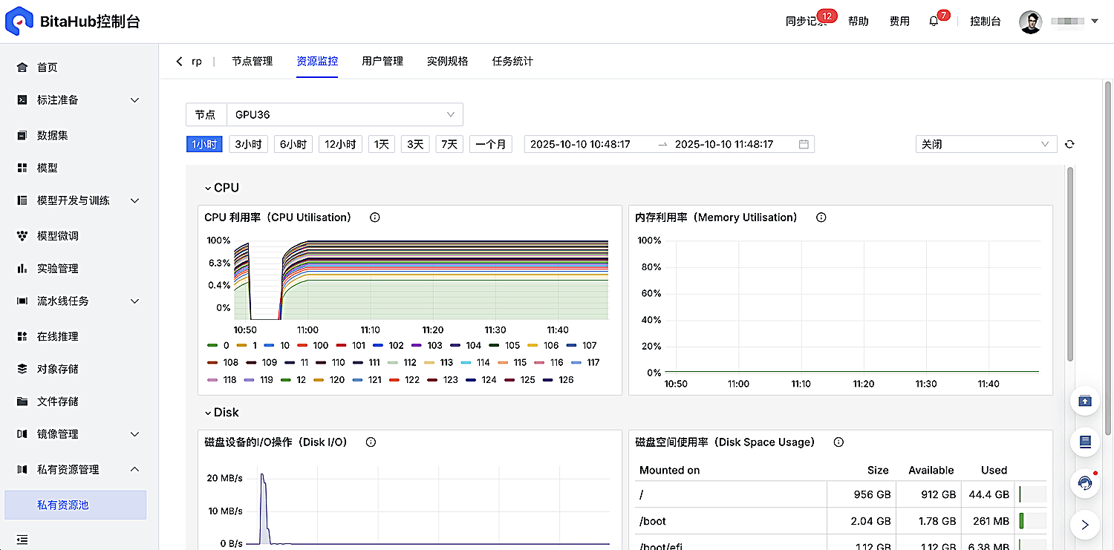1114x550 pixels.
Task: Click the floating right arrow button
Action: point(1085,525)
